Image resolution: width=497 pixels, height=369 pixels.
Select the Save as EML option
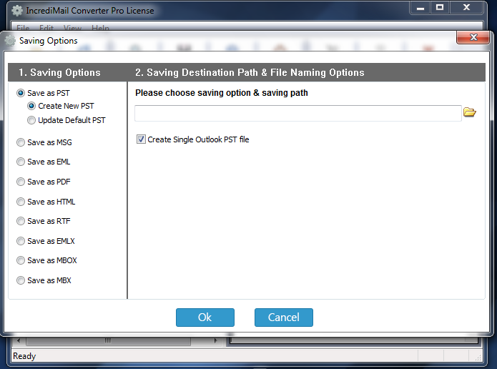click(x=21, y=162)
